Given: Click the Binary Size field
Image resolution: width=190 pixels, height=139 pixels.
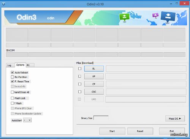Looking at the screenshot, I should coord(101,118).
